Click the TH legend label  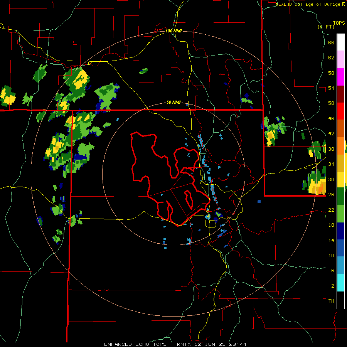coord(331,301)
